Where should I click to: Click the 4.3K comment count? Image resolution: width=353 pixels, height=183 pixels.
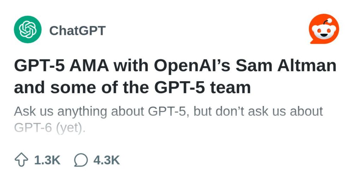pos(107,160)
